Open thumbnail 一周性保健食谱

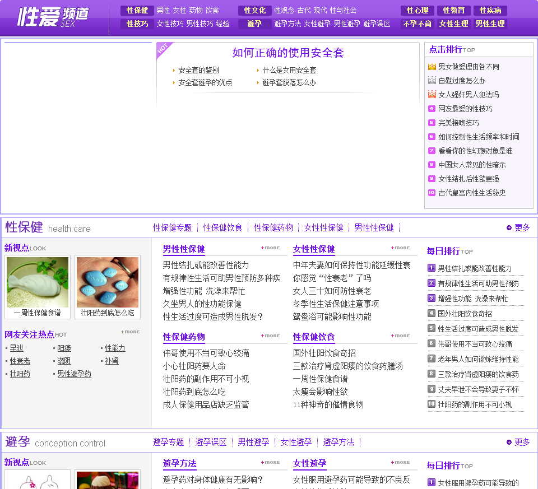(38, 282)
